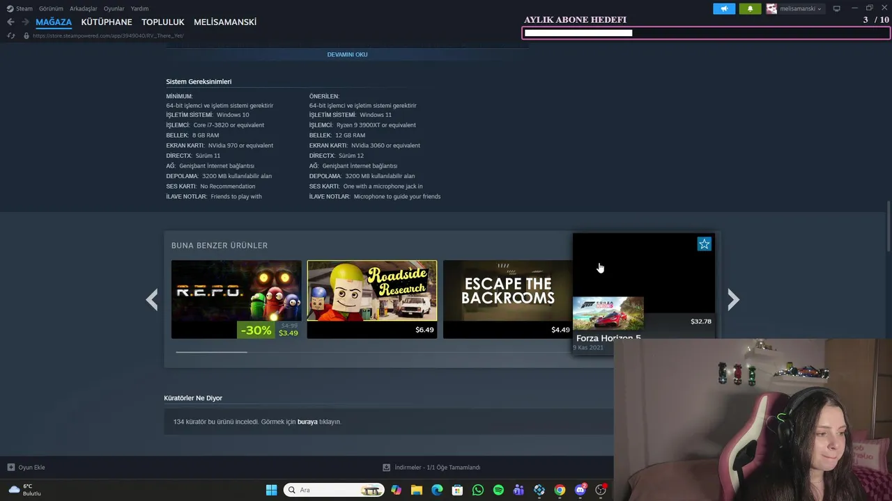Switch to the KÜTÜPHANE tab
Viewport: 892px width, 501px height.
107,22
